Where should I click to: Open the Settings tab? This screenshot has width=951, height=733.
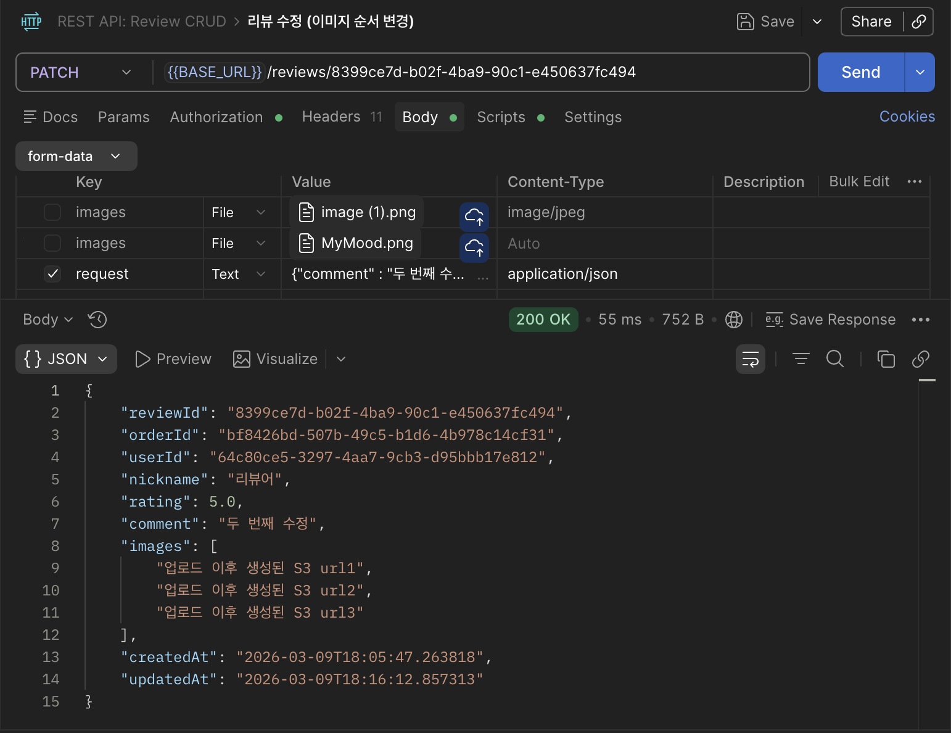pyautogui.click(x=593, y=117)
